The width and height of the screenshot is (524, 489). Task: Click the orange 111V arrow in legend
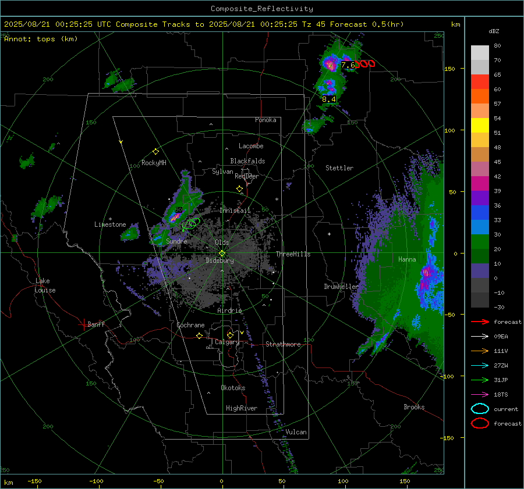point(480,351)
